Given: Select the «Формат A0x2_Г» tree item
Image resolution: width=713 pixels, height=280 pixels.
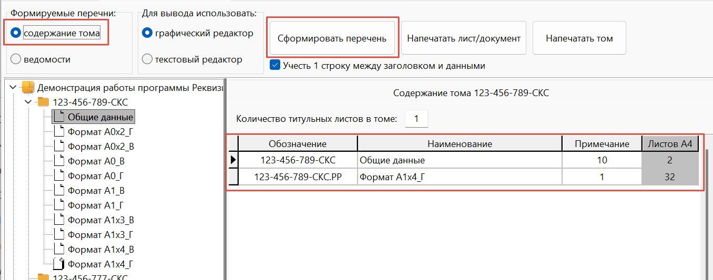Looking at the screenshot, I should tap(101, 131).
